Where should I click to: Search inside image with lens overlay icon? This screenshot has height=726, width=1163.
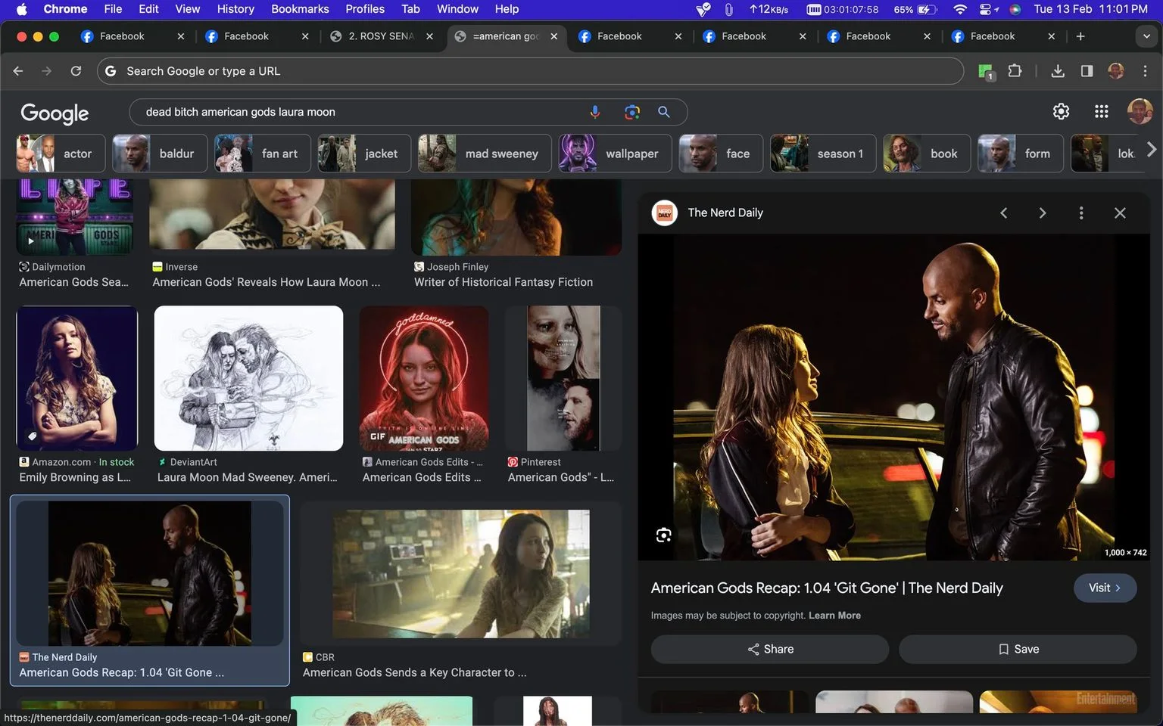[664, 535]
